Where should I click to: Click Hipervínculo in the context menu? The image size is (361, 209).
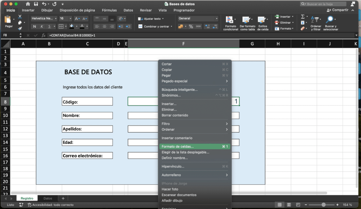(x=195, y=166)
